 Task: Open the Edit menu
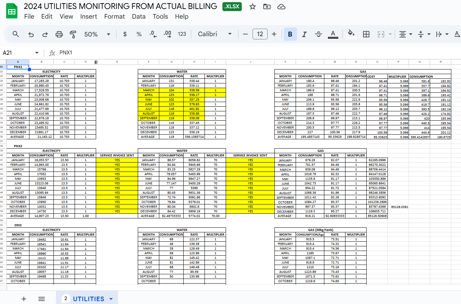point(47,16)
